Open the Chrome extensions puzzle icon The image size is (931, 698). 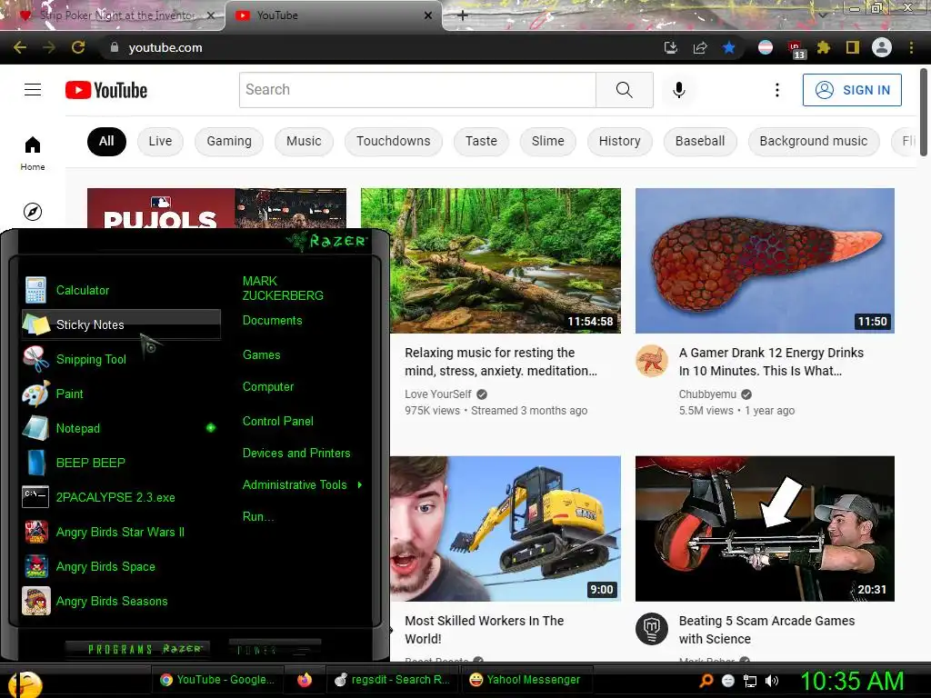pos(824,47)
